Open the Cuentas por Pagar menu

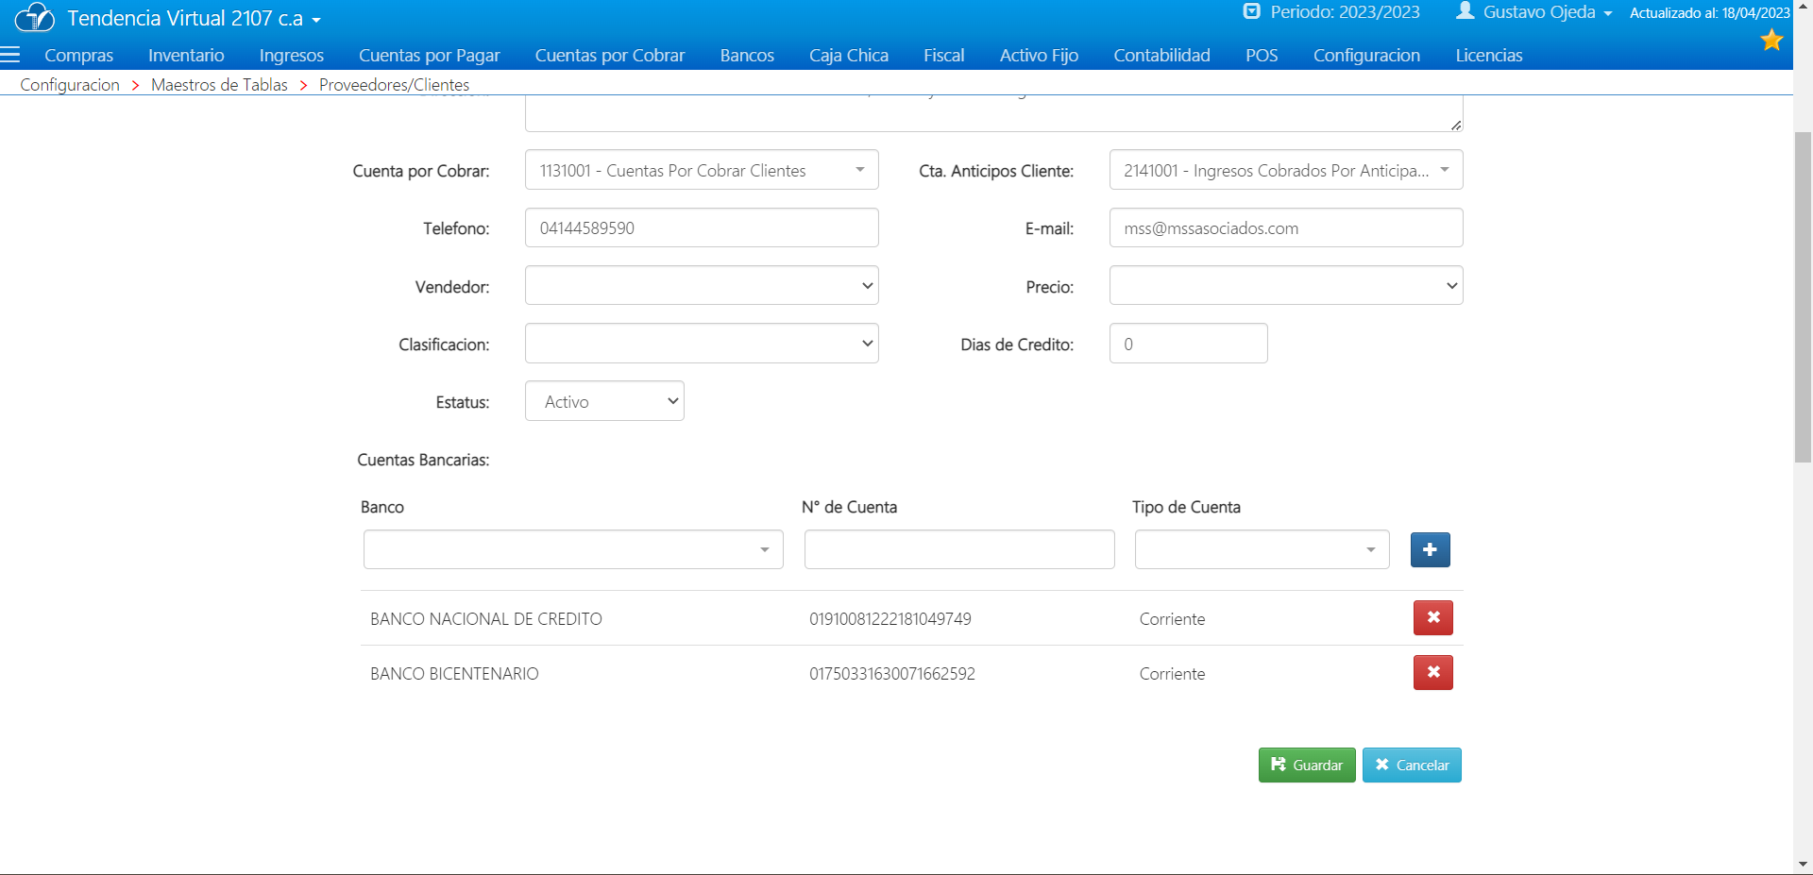pyautogui.click(x=430, y=56)
